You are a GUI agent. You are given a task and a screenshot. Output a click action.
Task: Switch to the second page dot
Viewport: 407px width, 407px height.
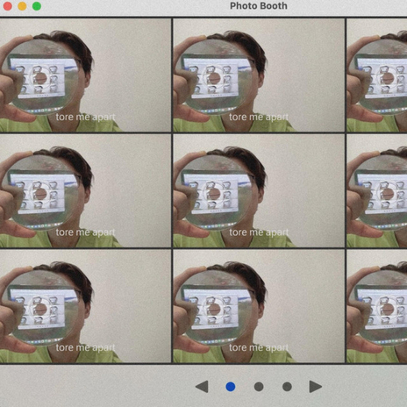click(259, 387)
